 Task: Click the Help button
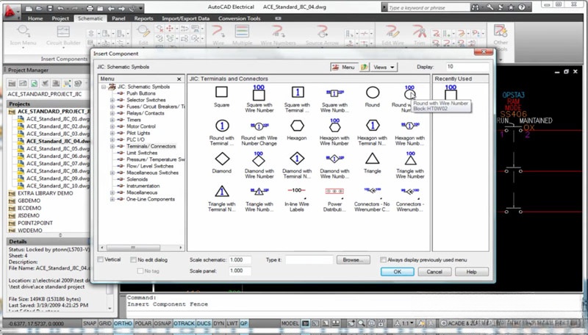471,272
